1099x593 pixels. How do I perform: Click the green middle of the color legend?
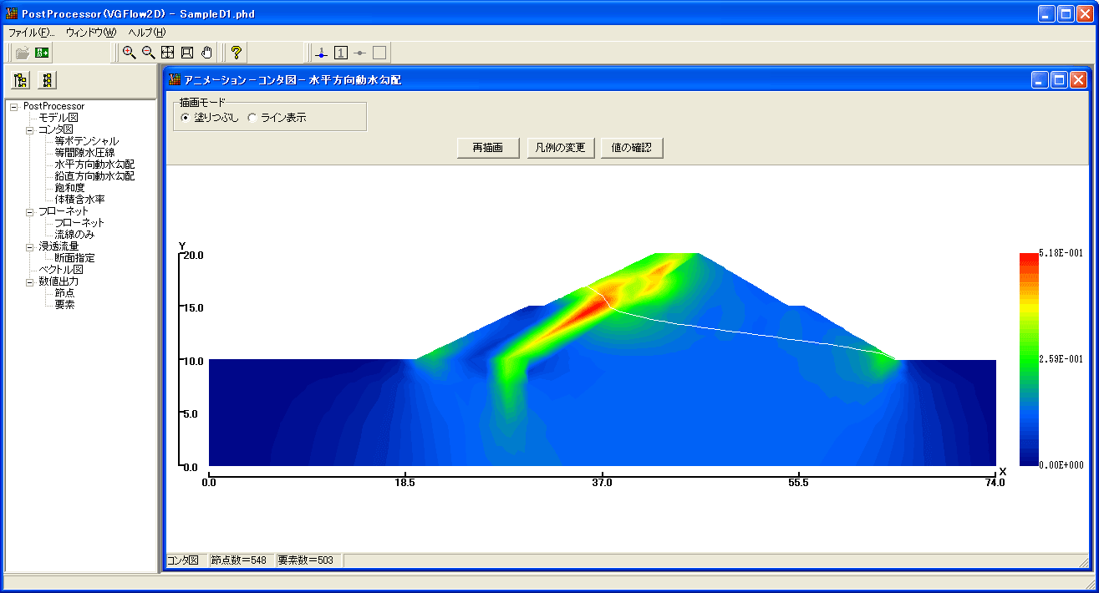[x=1029, y=359]
